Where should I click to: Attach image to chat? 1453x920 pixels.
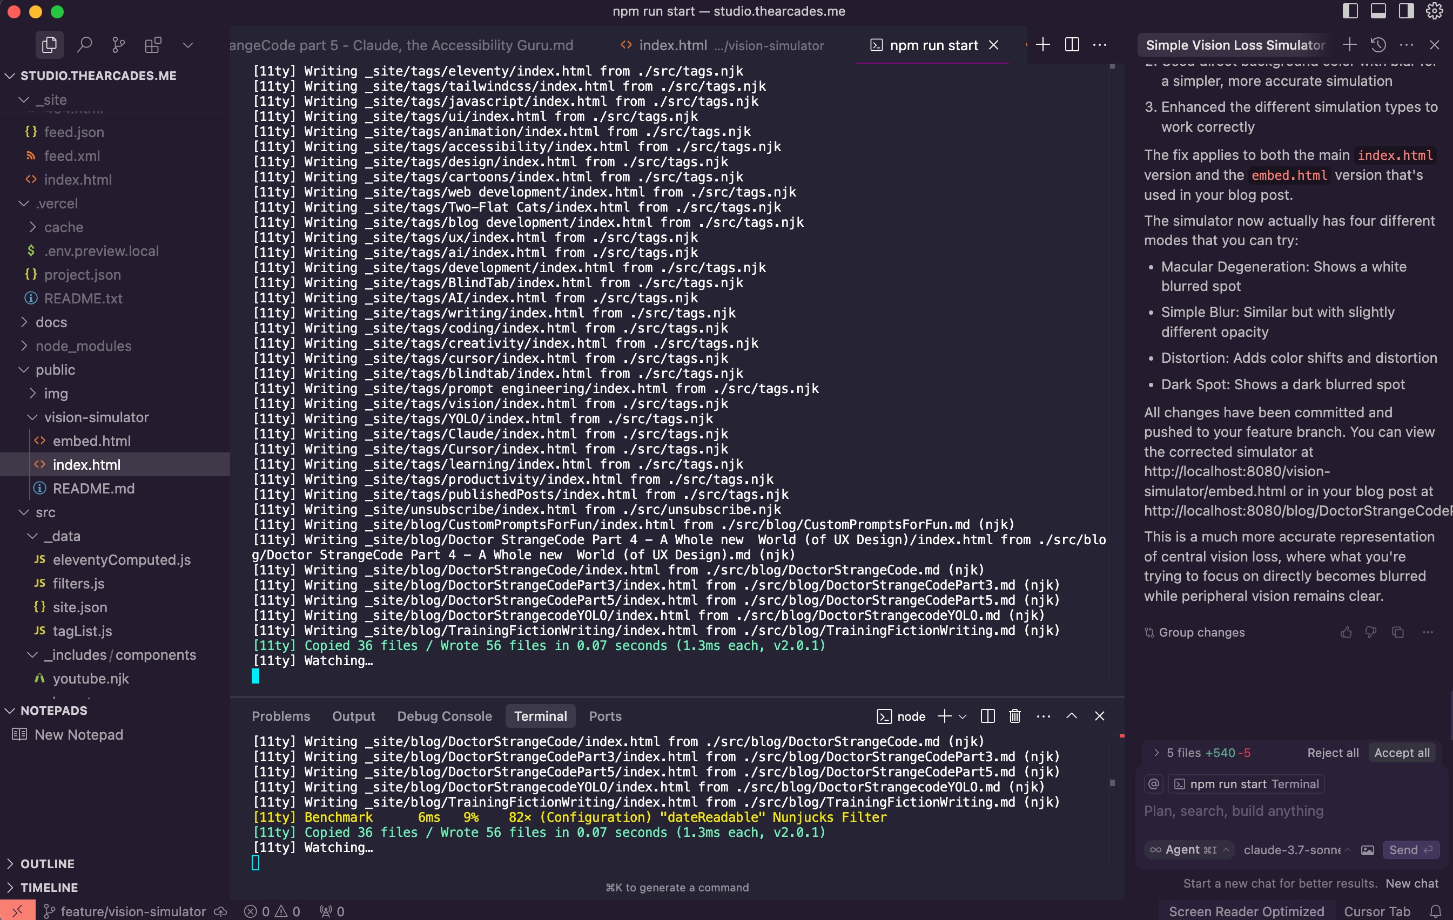(x=1367, y=850)
